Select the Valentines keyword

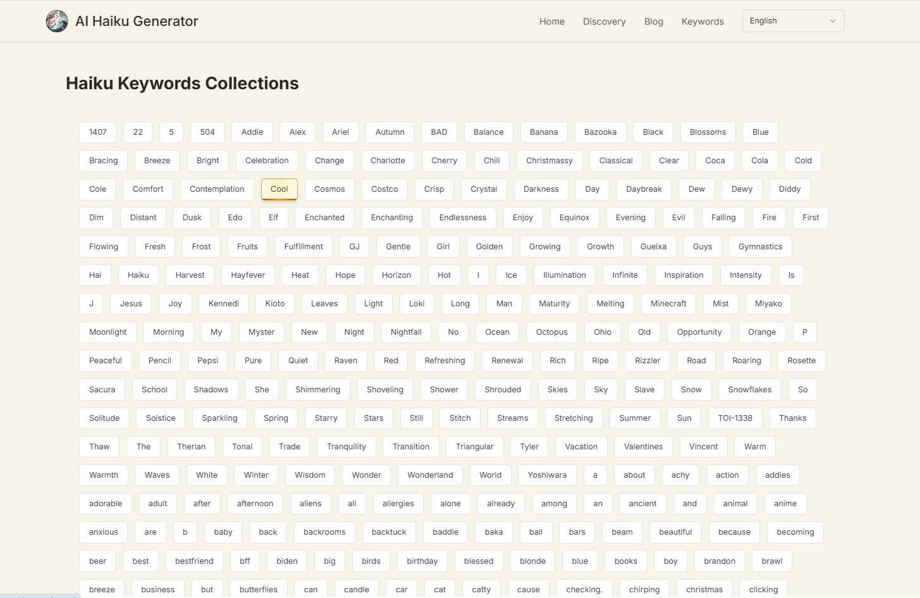click(643, 447)
